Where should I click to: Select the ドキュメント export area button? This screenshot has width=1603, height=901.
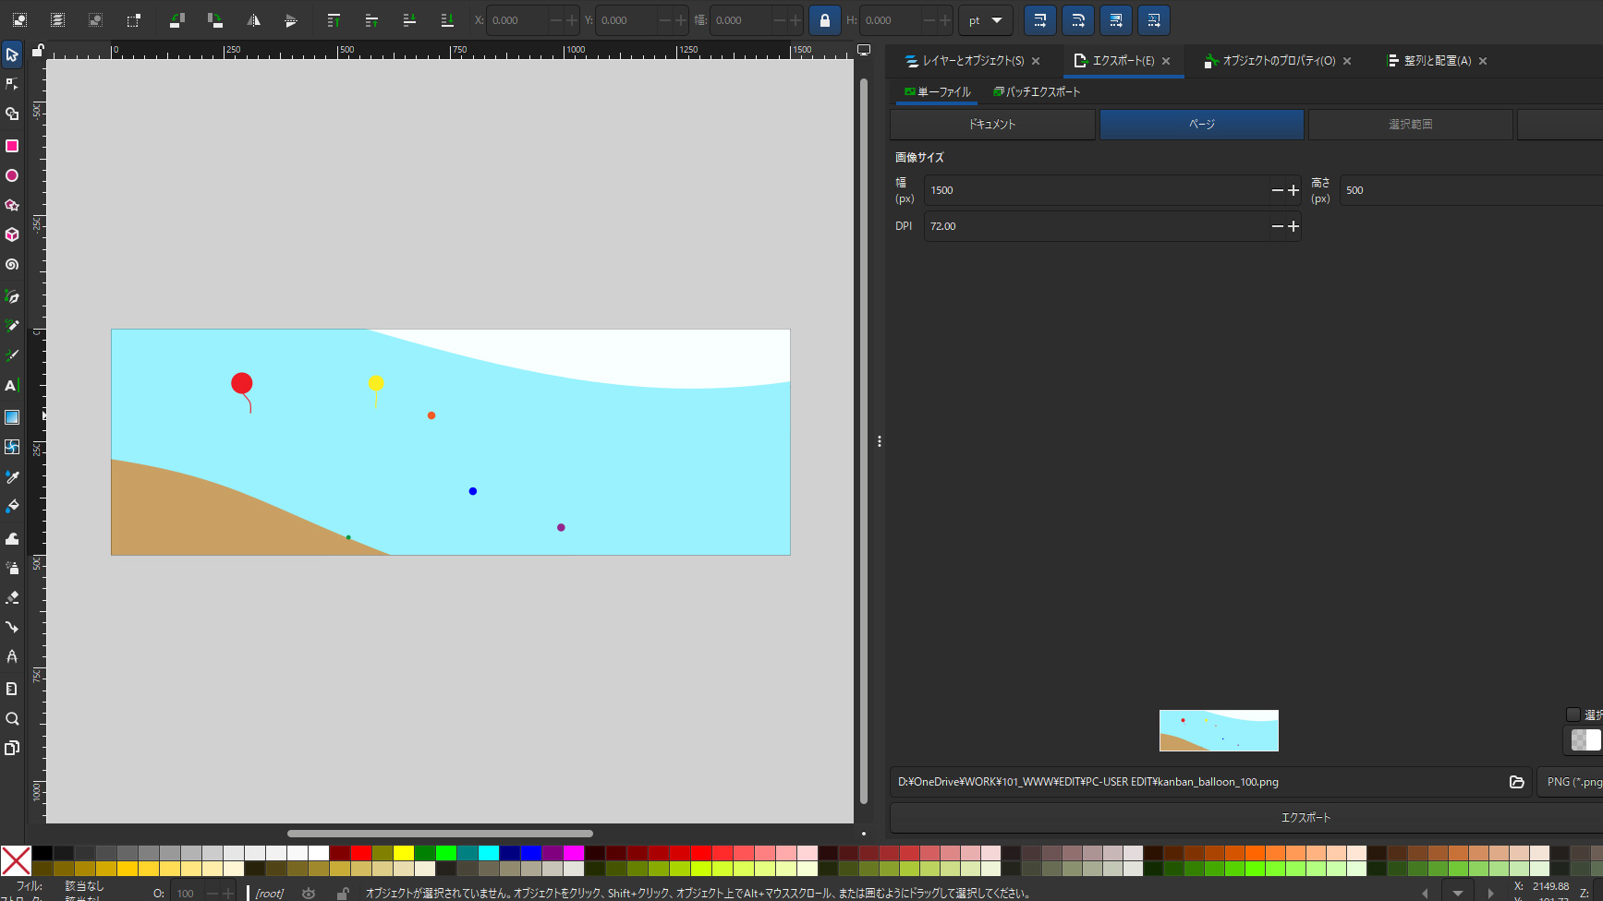(992, 125)
